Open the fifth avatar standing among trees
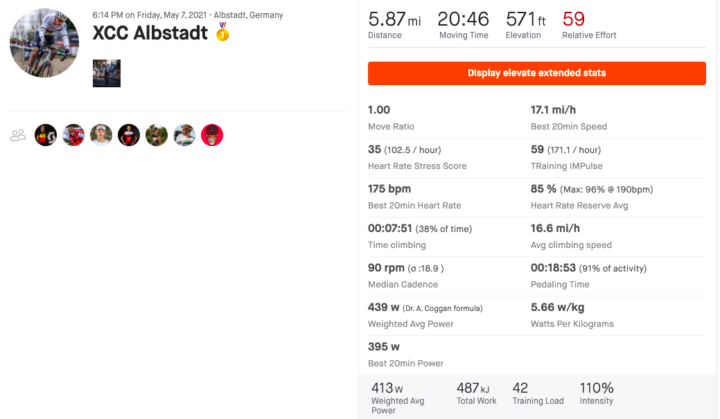This screenshot has width=720, height=419. click(157, 135)
